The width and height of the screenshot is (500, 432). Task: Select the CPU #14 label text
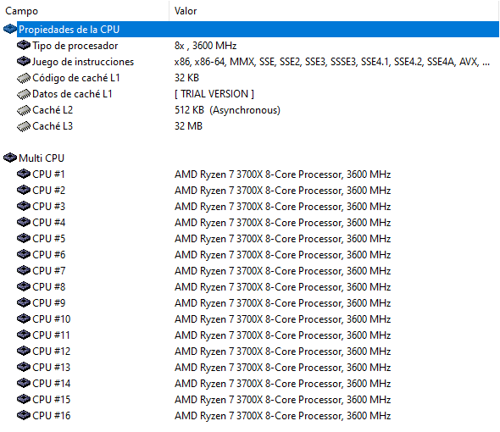pyautogui.click(x=51, y=383)
